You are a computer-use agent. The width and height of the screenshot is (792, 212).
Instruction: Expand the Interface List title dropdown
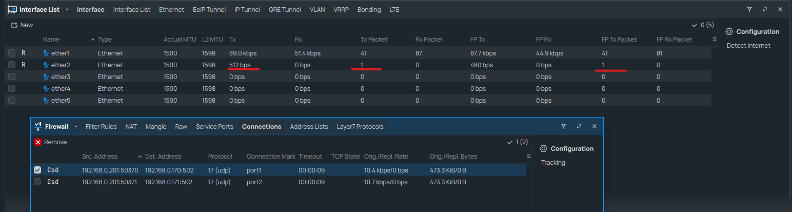tap(67, 9)
